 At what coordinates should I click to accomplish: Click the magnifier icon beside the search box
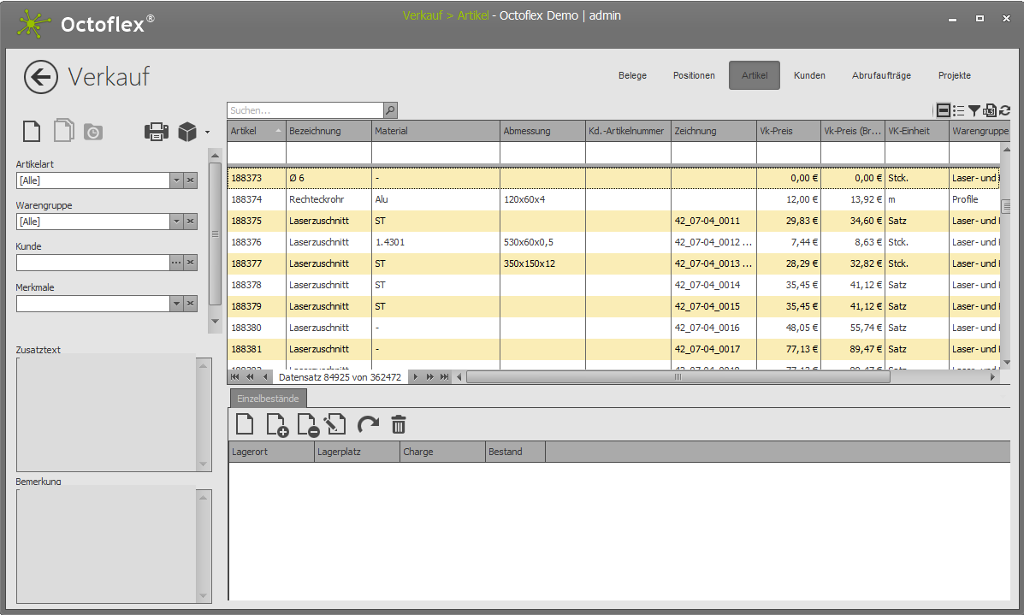coord(390,110)
